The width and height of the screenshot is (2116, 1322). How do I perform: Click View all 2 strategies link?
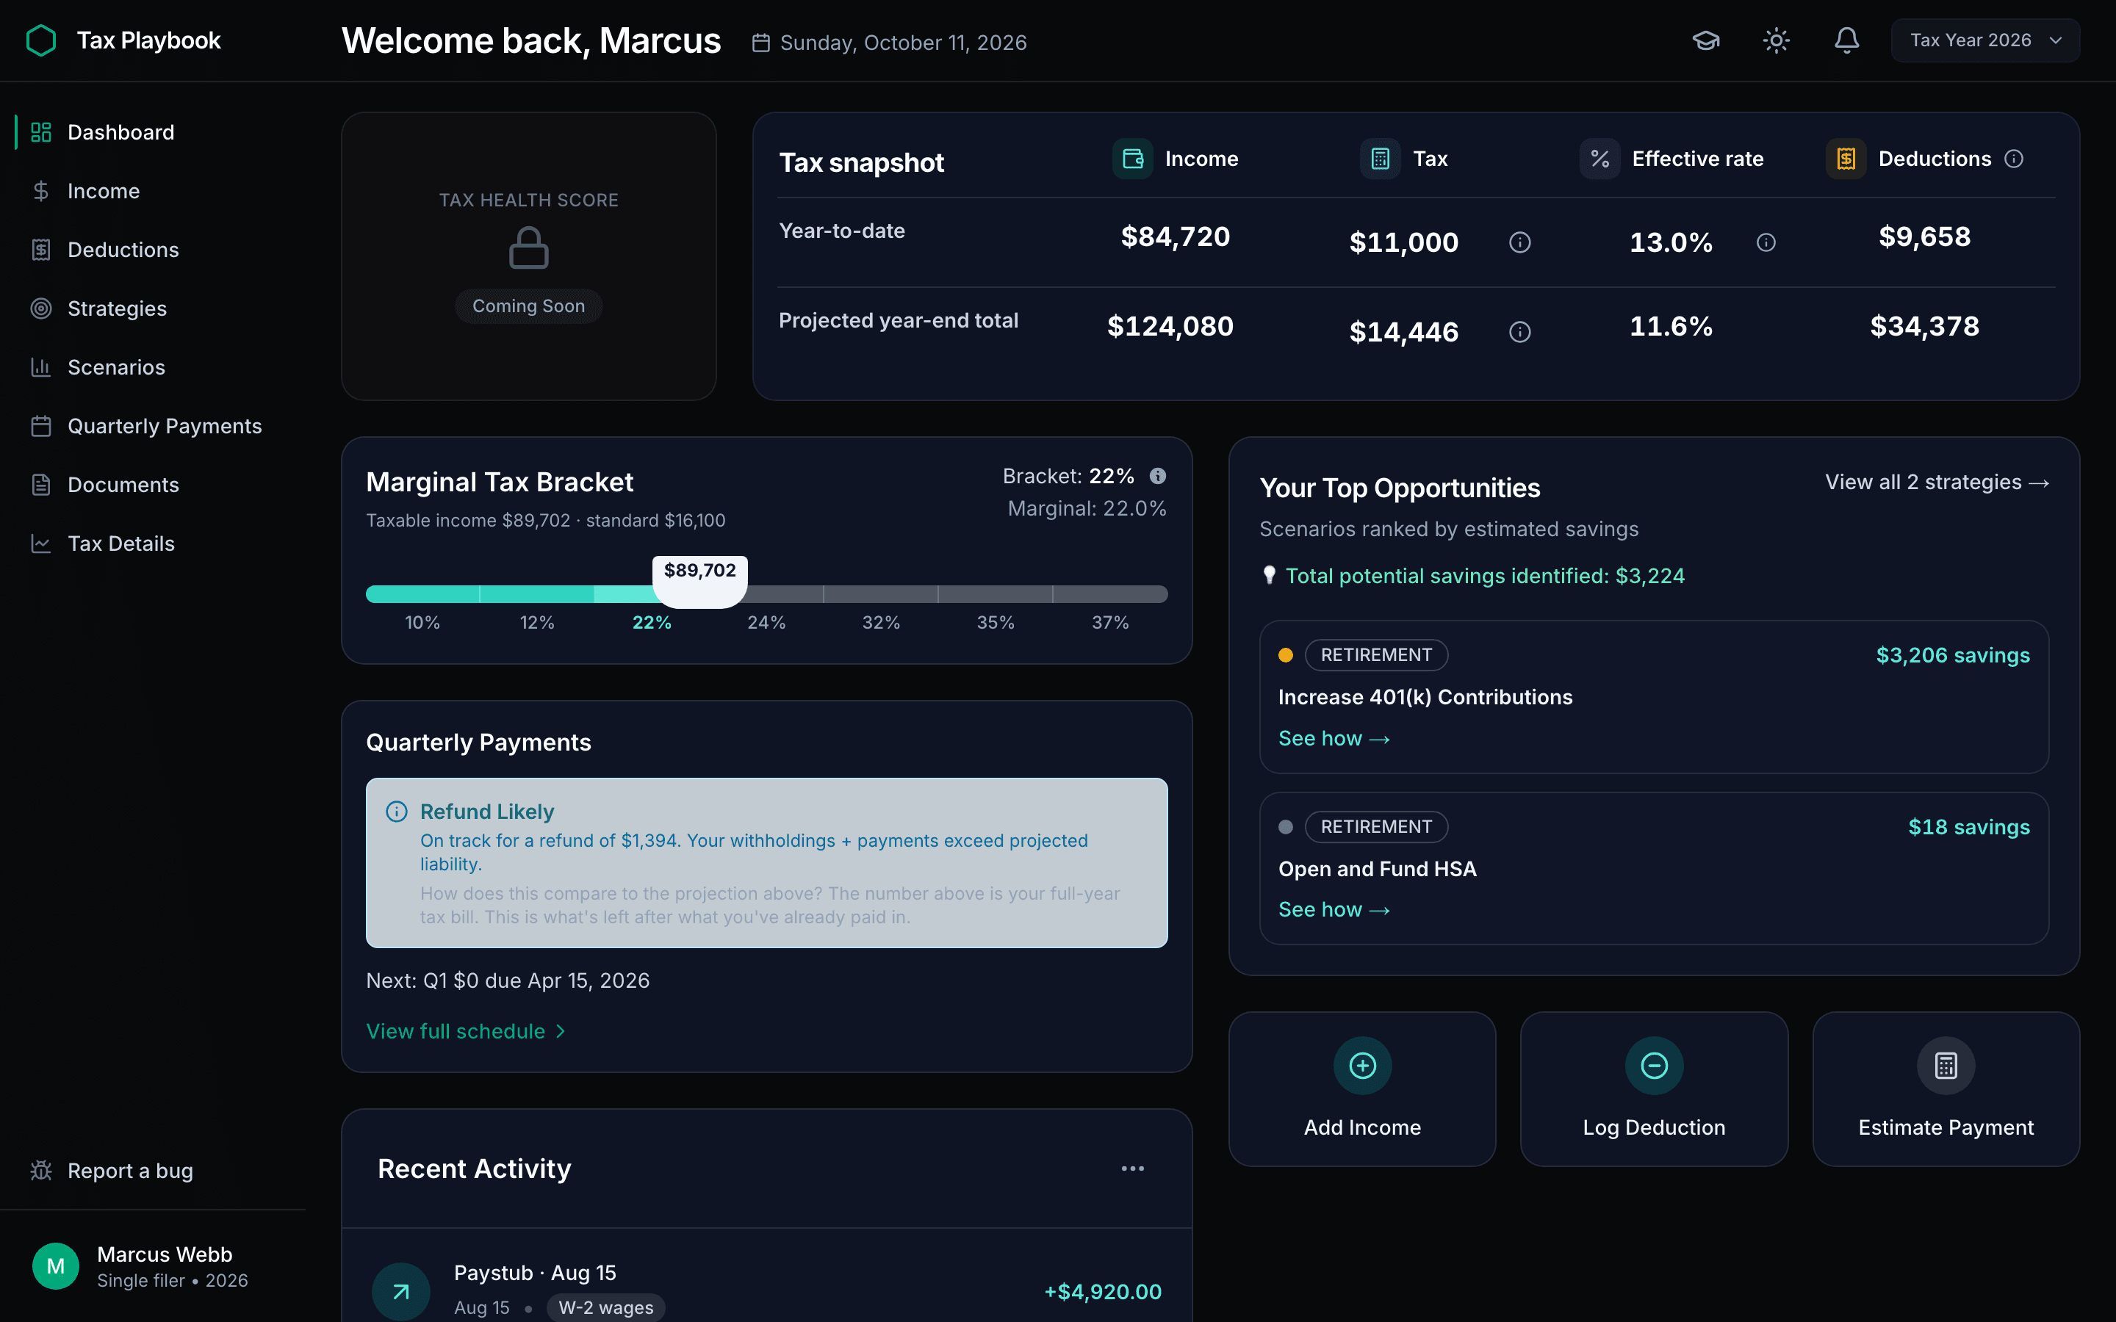tap(1937, 482)
